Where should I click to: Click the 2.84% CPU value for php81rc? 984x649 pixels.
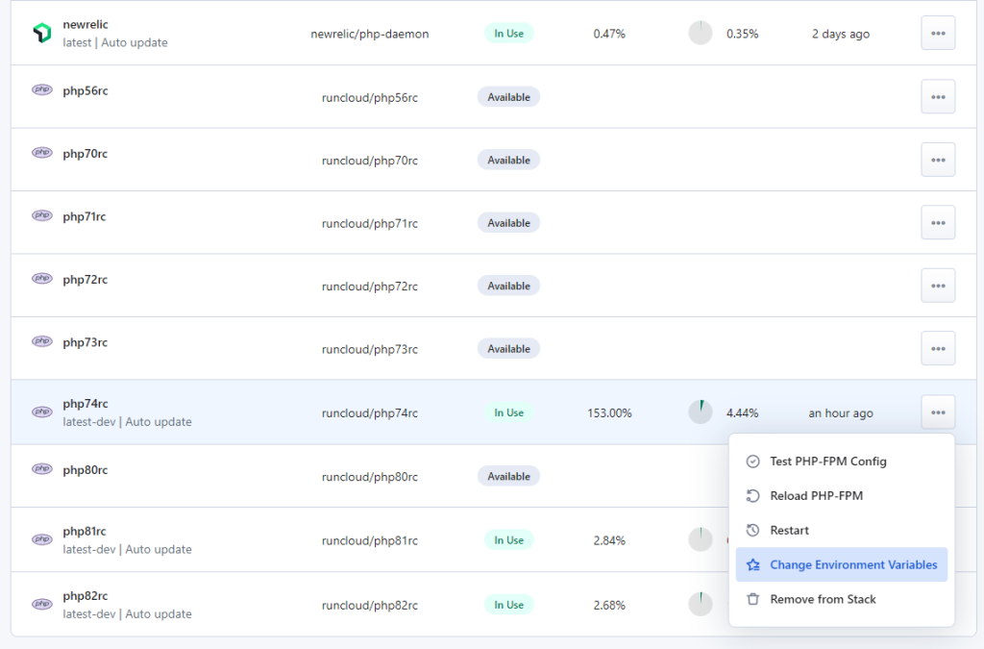click(x=609, y=540)
